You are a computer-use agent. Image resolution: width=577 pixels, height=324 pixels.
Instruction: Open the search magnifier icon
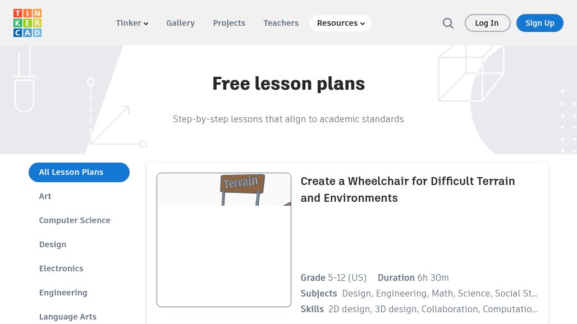pos(448,23)
